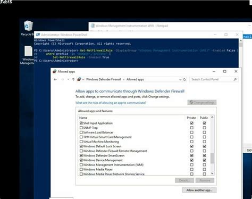This screenshot has height=199, width=252.
Task: Click the Remove button
Action: (x=205, y=180)
